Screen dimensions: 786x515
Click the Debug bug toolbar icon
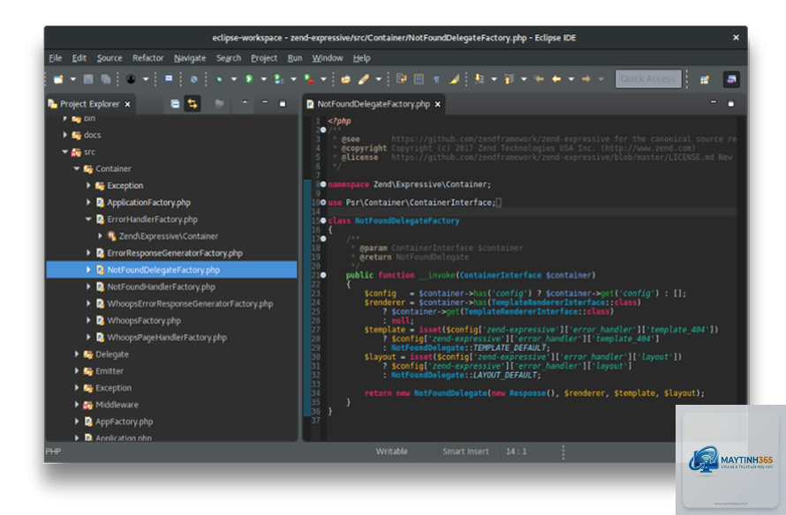(x=219, y=79)
